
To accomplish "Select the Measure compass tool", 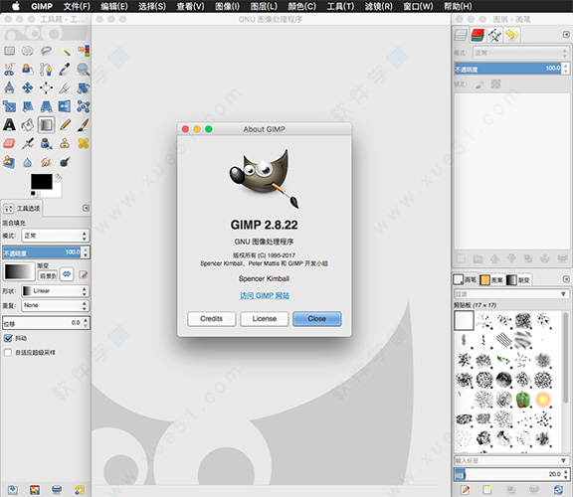I will tap(10, 88).
